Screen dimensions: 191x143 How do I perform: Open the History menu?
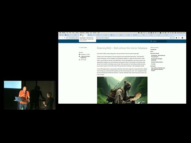pyautogui.click(x=77, y=33)
